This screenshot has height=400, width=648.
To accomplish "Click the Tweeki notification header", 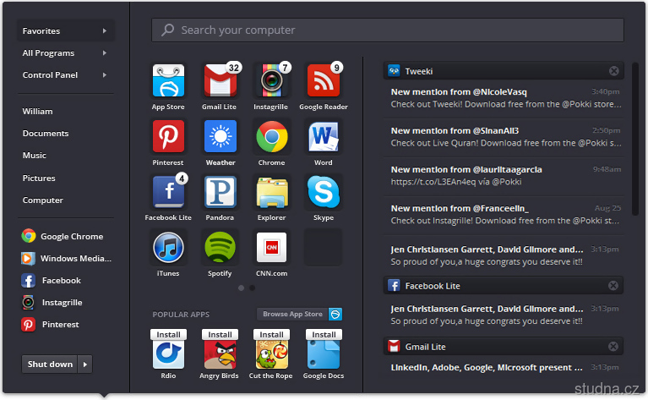I will (x=504, y=71).
